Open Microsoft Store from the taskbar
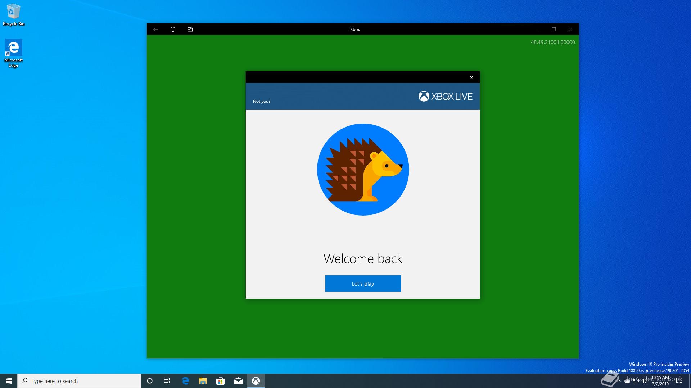This screenshot has height=388, width=691. (220, 381)
